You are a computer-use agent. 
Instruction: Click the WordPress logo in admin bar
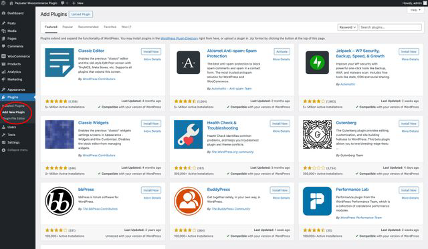click(x=3, y=3)
